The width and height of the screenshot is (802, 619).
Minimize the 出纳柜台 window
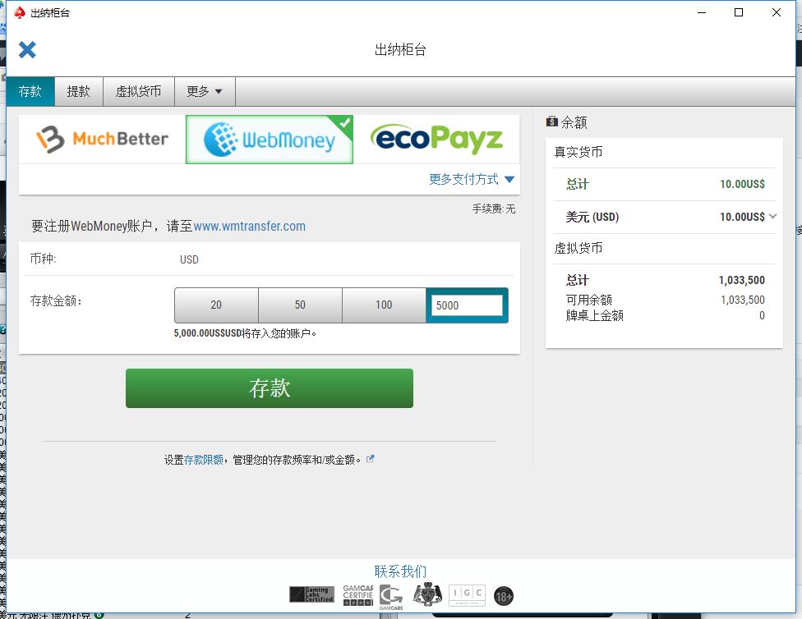click(702, 12)
